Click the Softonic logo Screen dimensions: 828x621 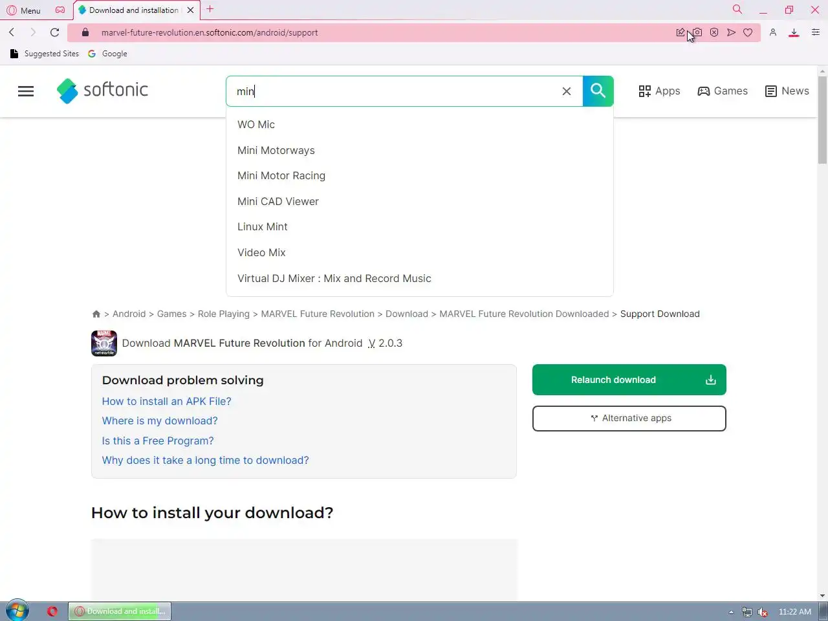click(102, 91)
